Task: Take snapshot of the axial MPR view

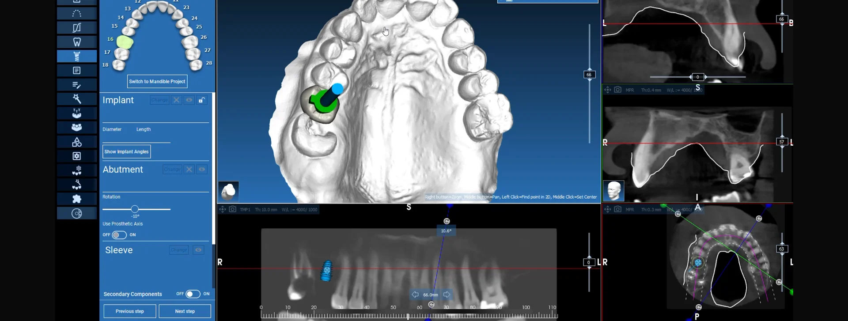Action: pos(618,209)
